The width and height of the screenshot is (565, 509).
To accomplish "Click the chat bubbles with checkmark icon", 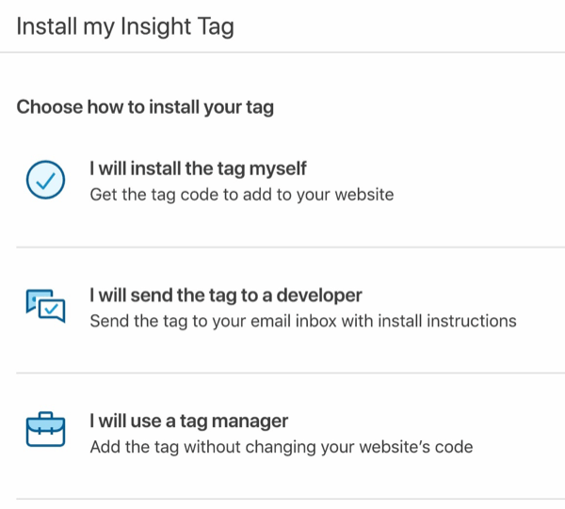I will coord(44,306).
